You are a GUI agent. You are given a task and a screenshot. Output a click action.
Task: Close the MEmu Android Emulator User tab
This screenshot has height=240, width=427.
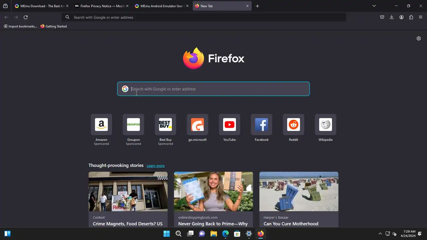(x=187, y=6)
